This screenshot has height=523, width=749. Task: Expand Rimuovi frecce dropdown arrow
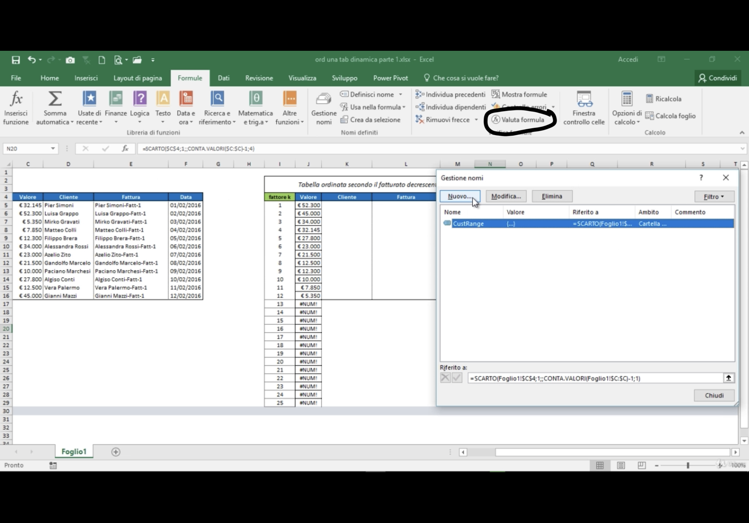[x=476, y=120]
